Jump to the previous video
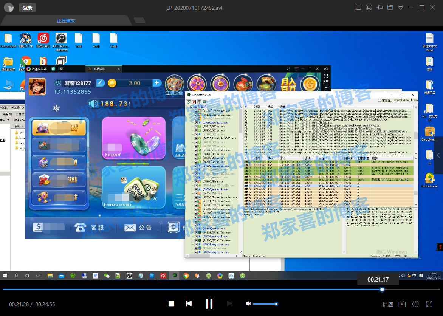This screenshot has width=443, height=316. (x=189, y=304)
